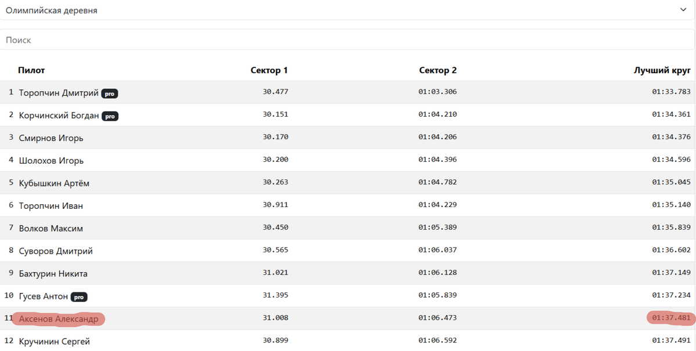Select pilot Кубышкин Артём
Viewport: 696px width, 351px height.
[54, 183]
